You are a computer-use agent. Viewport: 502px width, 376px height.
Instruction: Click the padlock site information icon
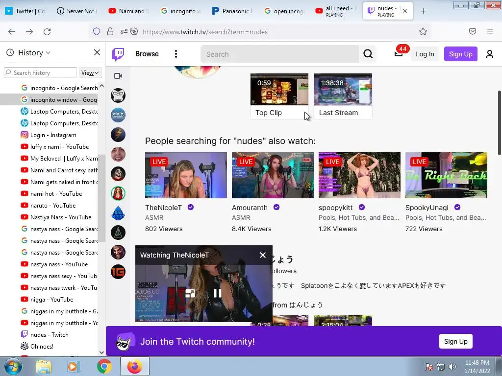(110, 31)
